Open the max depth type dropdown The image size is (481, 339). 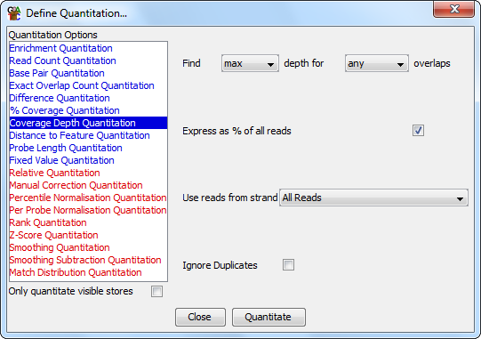click(x=250, y=63)
